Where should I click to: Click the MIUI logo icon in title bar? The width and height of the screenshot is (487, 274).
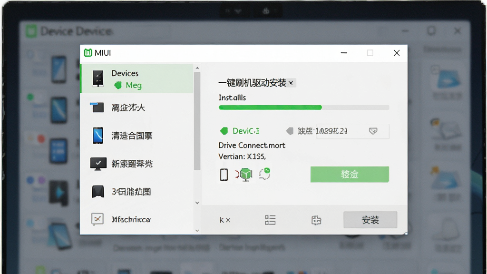point(88,53)
